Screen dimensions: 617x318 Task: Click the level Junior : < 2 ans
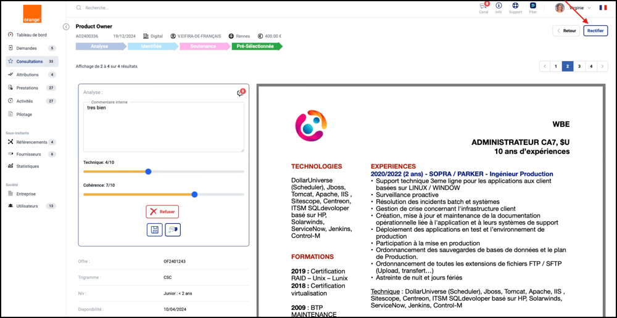click(x=178, y=293)
